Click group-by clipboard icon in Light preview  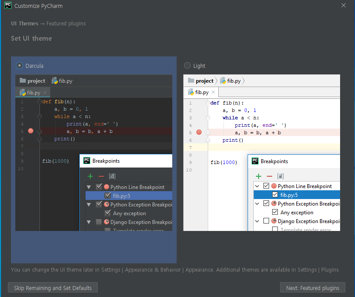[280, 176]
